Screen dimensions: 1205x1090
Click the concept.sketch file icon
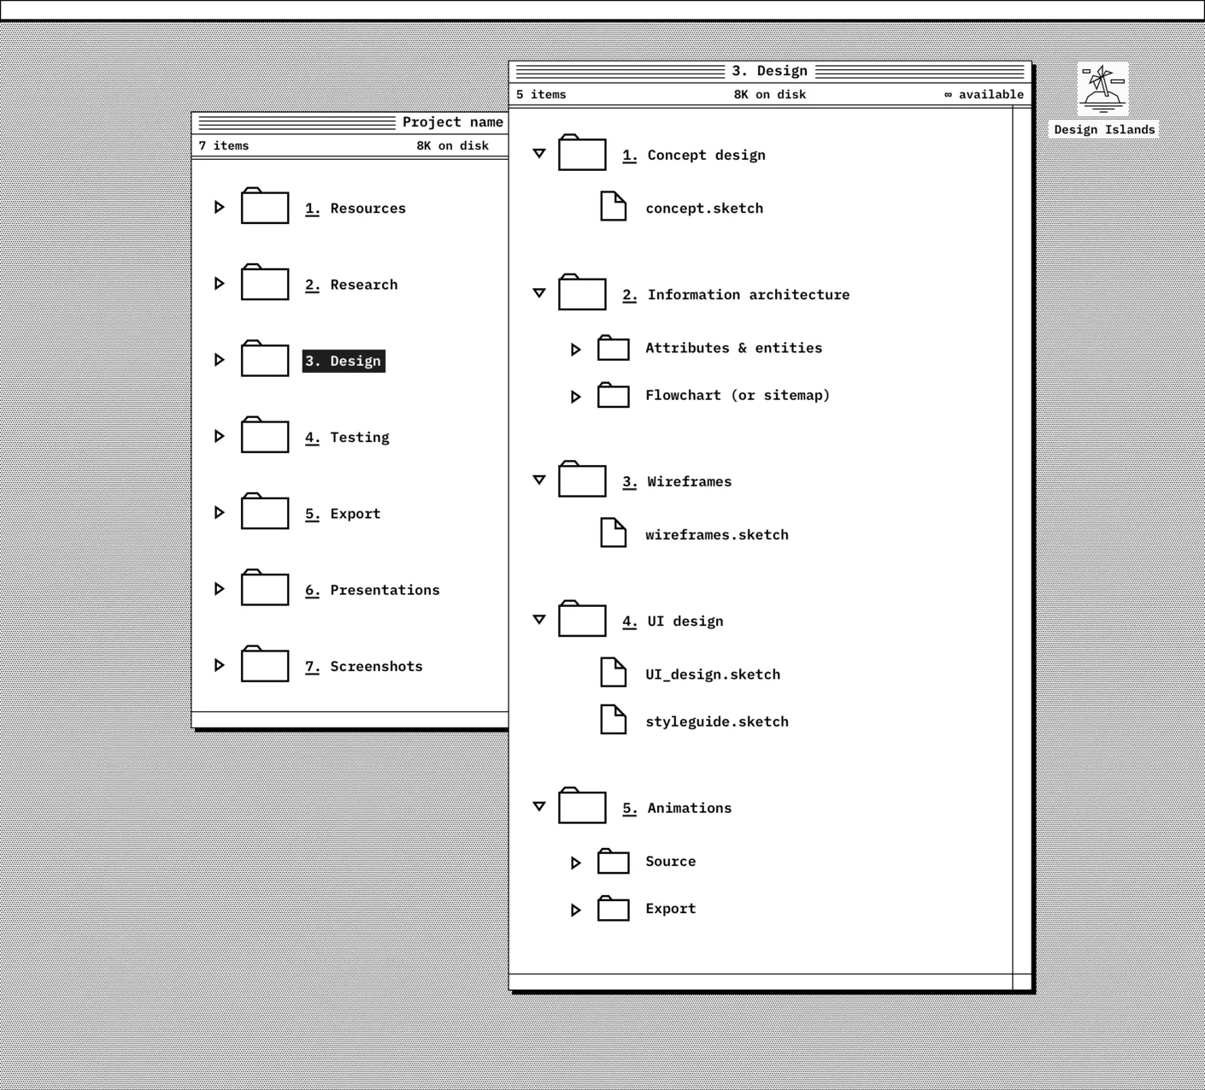click(613, 207)
